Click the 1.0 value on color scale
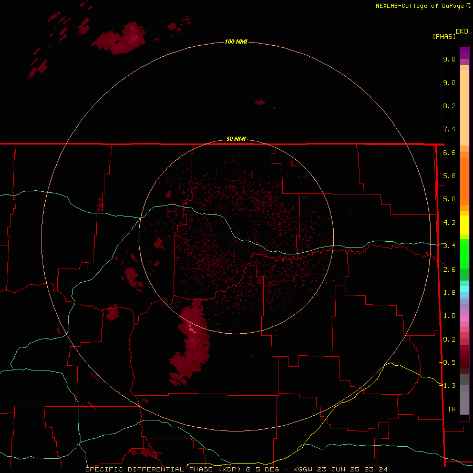The height and width of the screenshot is (473, 473). pos(449,316)
